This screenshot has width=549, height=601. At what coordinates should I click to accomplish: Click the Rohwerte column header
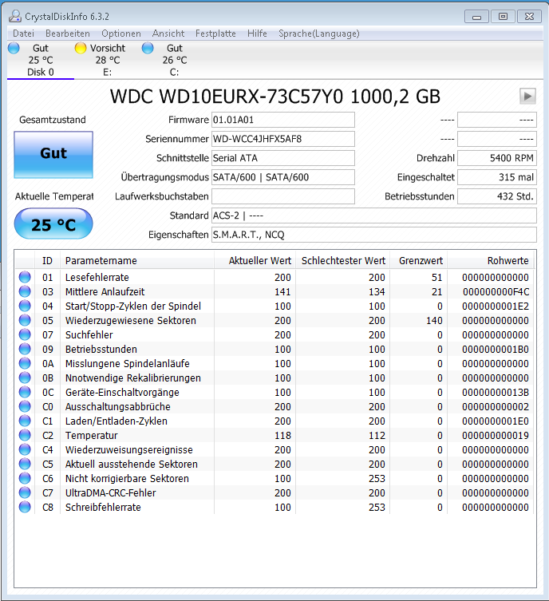pos(491,261)
